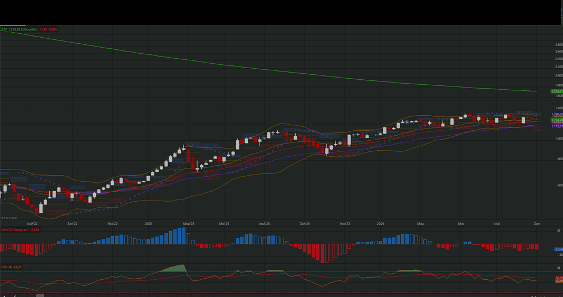Screen dimensions: 563x297
Task: Click the purple 1.172,07 price tag
Action: [557, 126]
